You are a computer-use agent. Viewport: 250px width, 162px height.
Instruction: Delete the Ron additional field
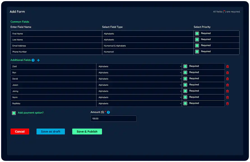227,73
